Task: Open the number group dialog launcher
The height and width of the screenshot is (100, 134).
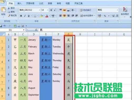Action: coord(118,21)
